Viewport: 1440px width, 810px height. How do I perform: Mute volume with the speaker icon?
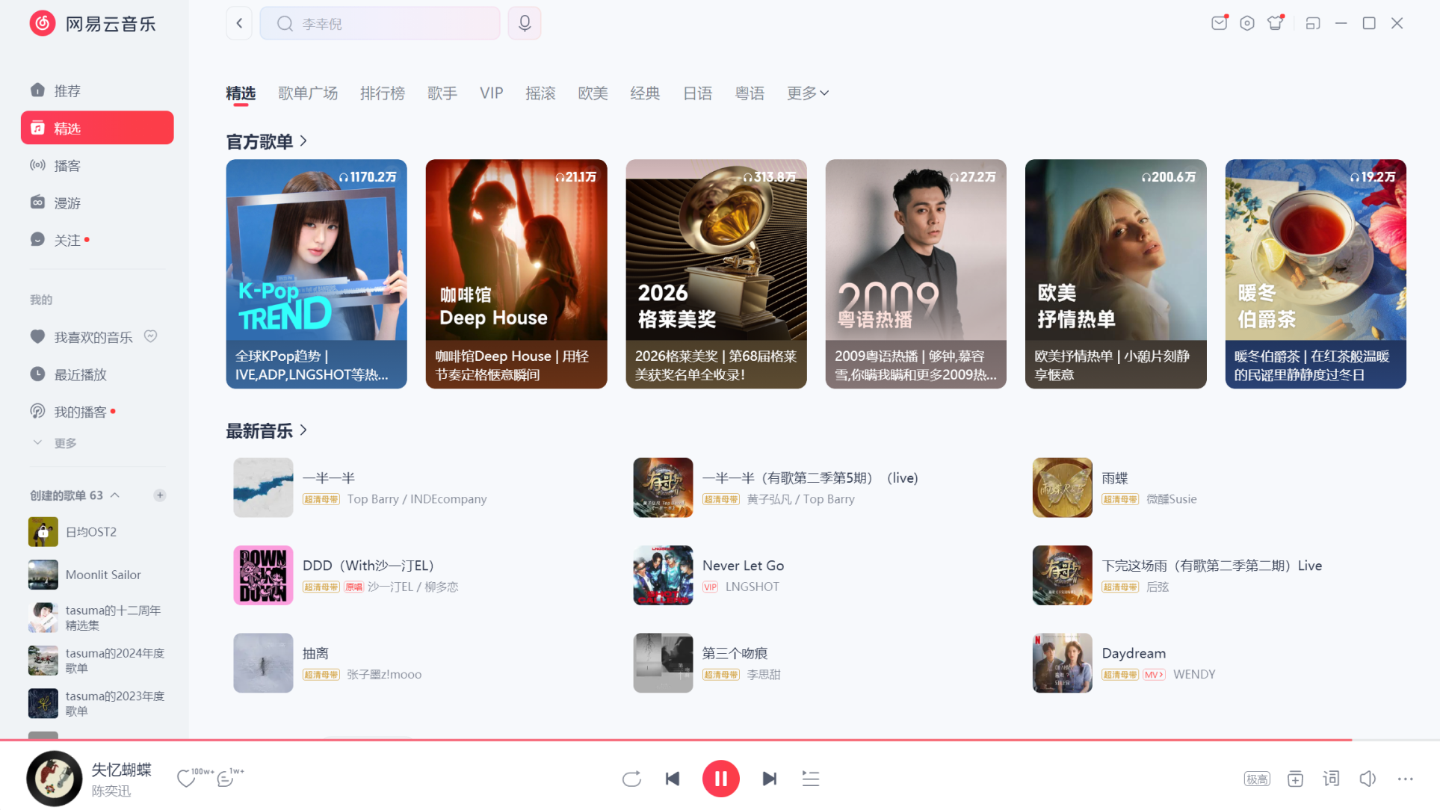pyautogui.click(x=1368, y=779)
